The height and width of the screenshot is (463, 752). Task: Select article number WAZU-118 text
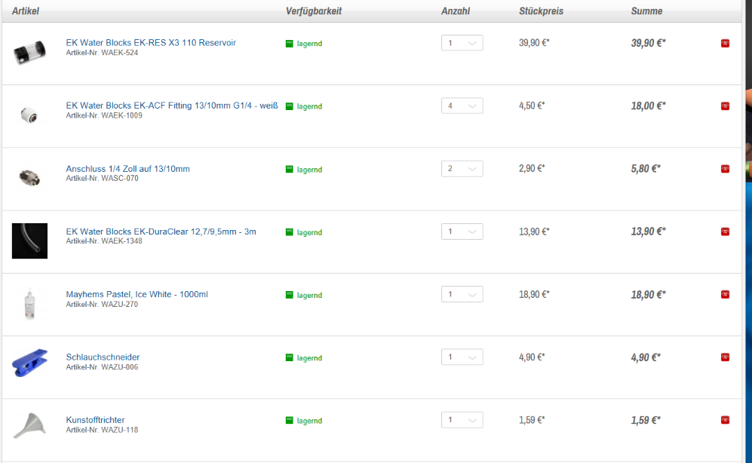click(120, 430)
